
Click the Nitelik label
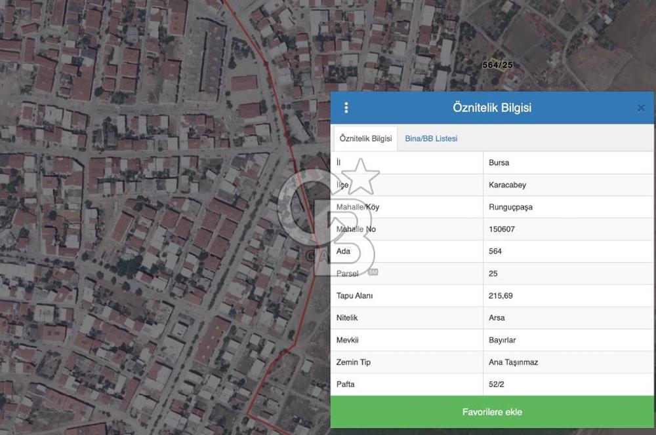(x=347, y=318)
